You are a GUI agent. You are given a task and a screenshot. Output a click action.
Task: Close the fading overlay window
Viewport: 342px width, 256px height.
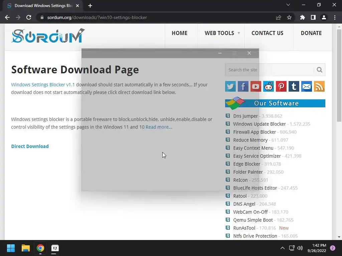tap(249, 53)
